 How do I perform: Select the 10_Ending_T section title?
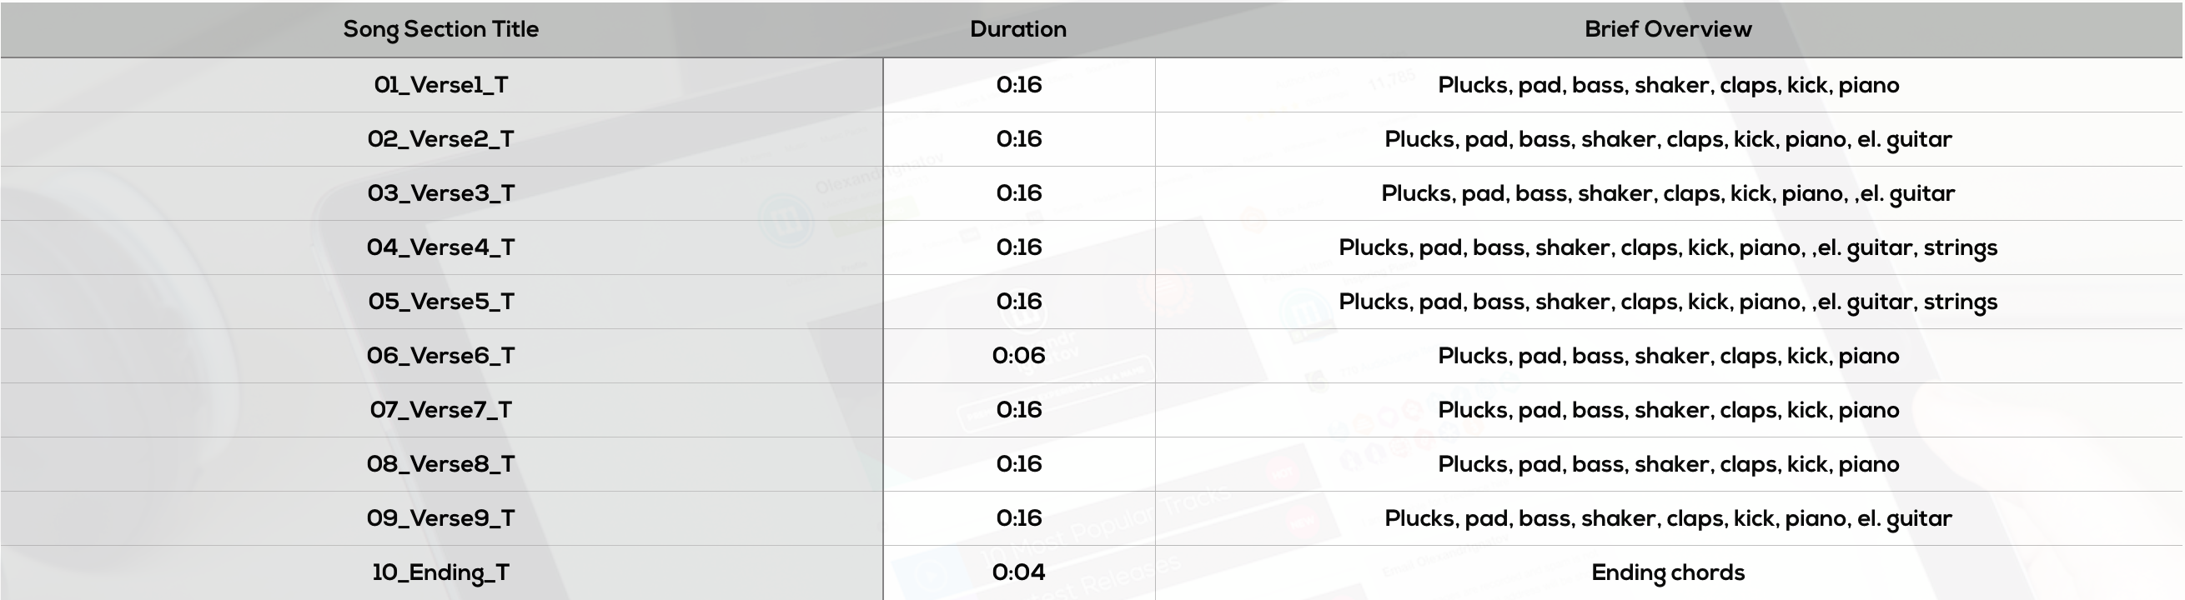point(441,573)
